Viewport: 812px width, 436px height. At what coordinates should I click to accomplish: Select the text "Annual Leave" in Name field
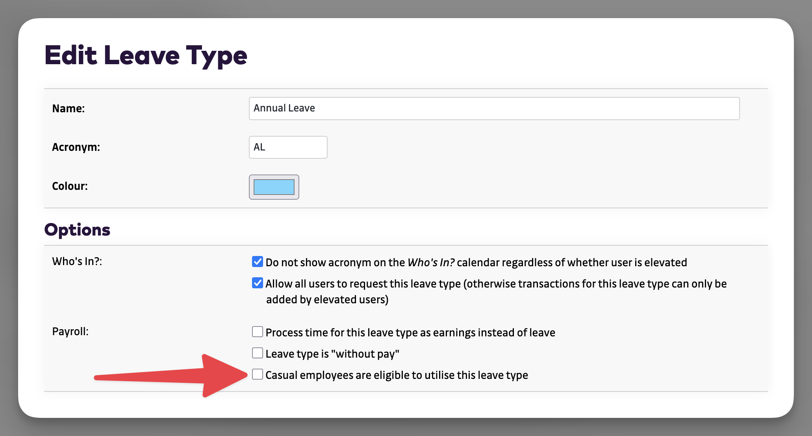click(284, 108)
